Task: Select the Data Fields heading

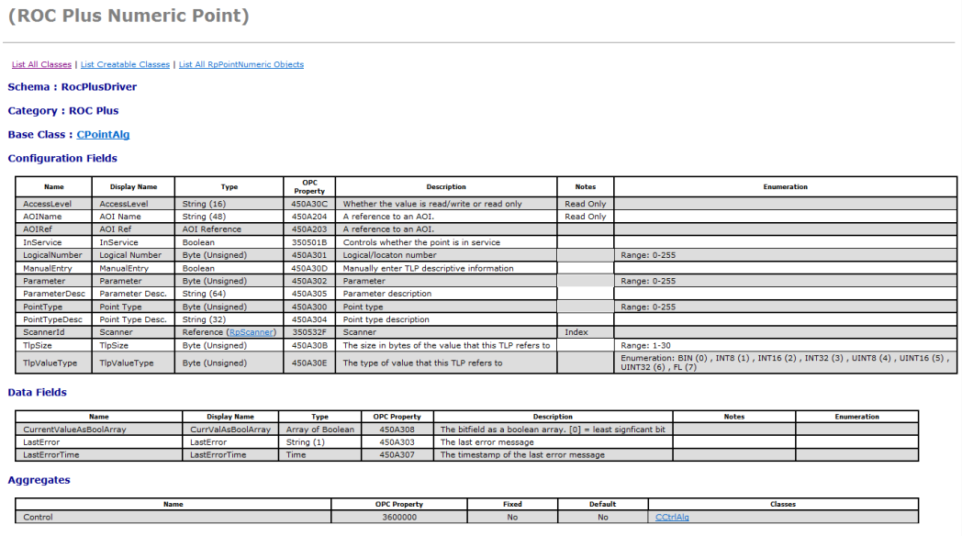Action: 37,392
